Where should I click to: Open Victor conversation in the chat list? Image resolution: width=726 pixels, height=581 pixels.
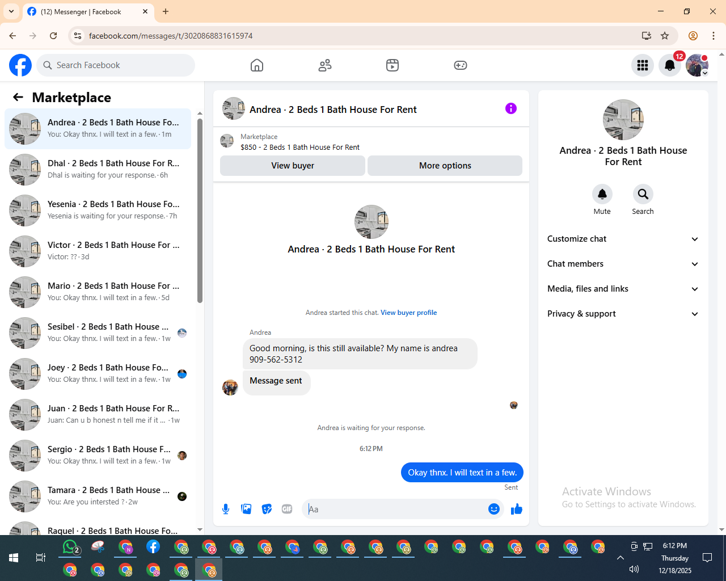(98, 251)
